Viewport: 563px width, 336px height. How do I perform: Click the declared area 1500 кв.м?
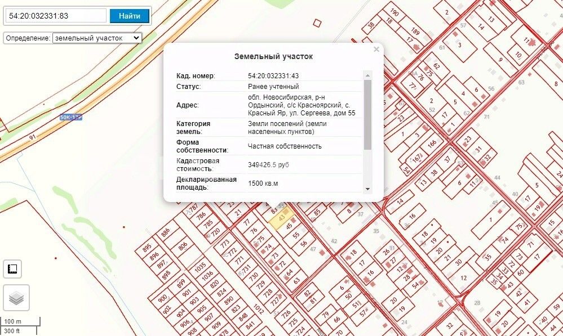click(263, 183)
